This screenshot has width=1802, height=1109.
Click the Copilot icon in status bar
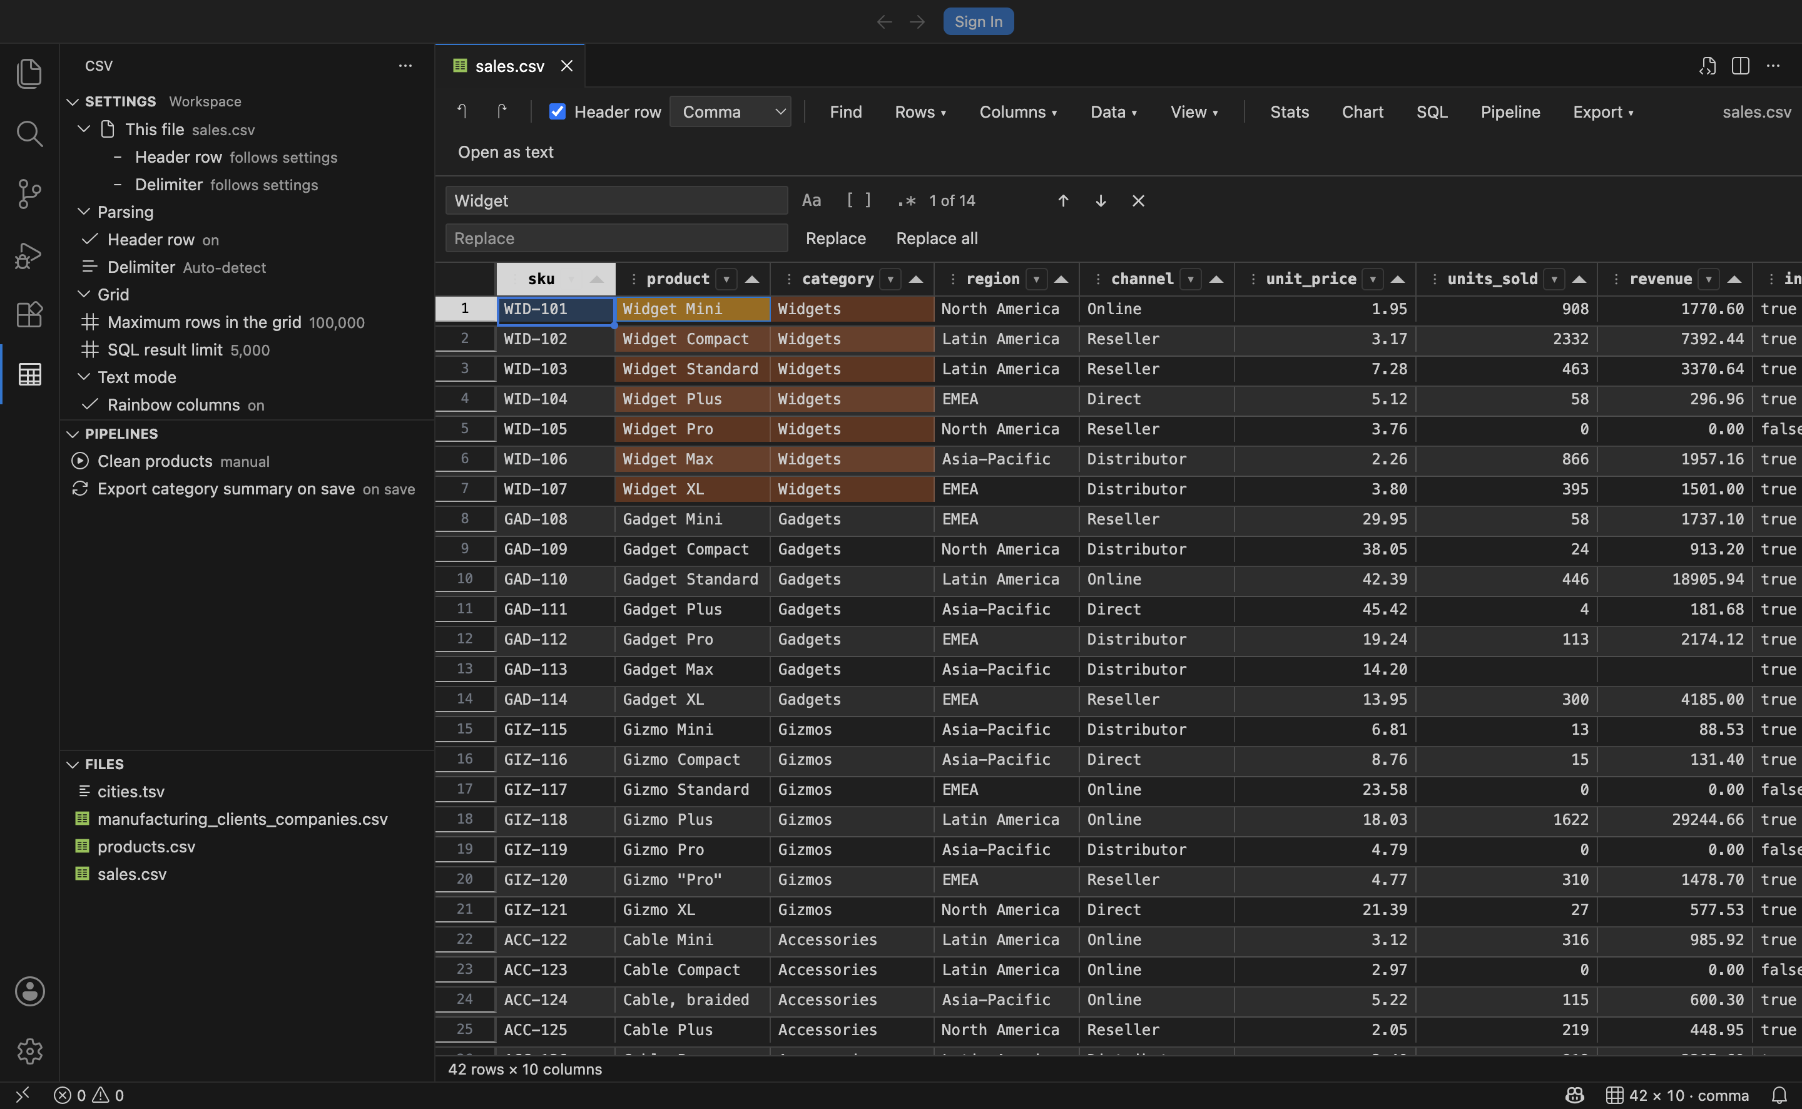(1575, 1095)
